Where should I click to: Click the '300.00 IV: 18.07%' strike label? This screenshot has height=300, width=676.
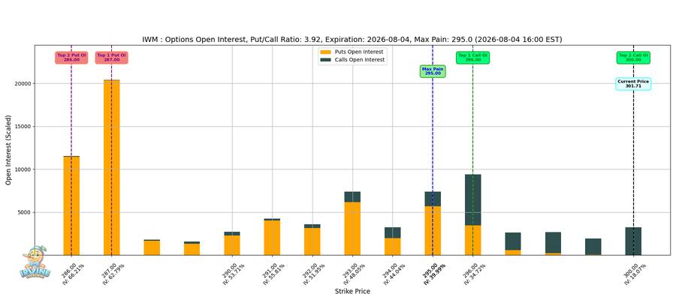(635, 274)
